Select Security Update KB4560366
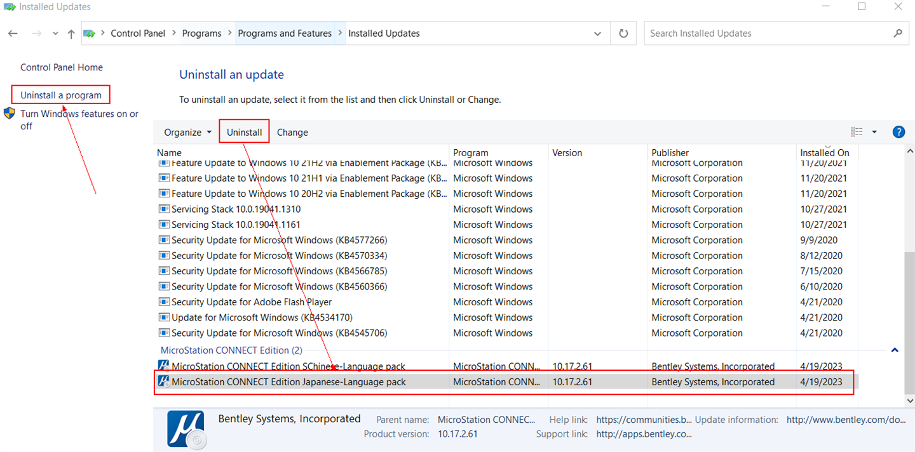This screenshot has width=915, height=452. tap(506, 286)
